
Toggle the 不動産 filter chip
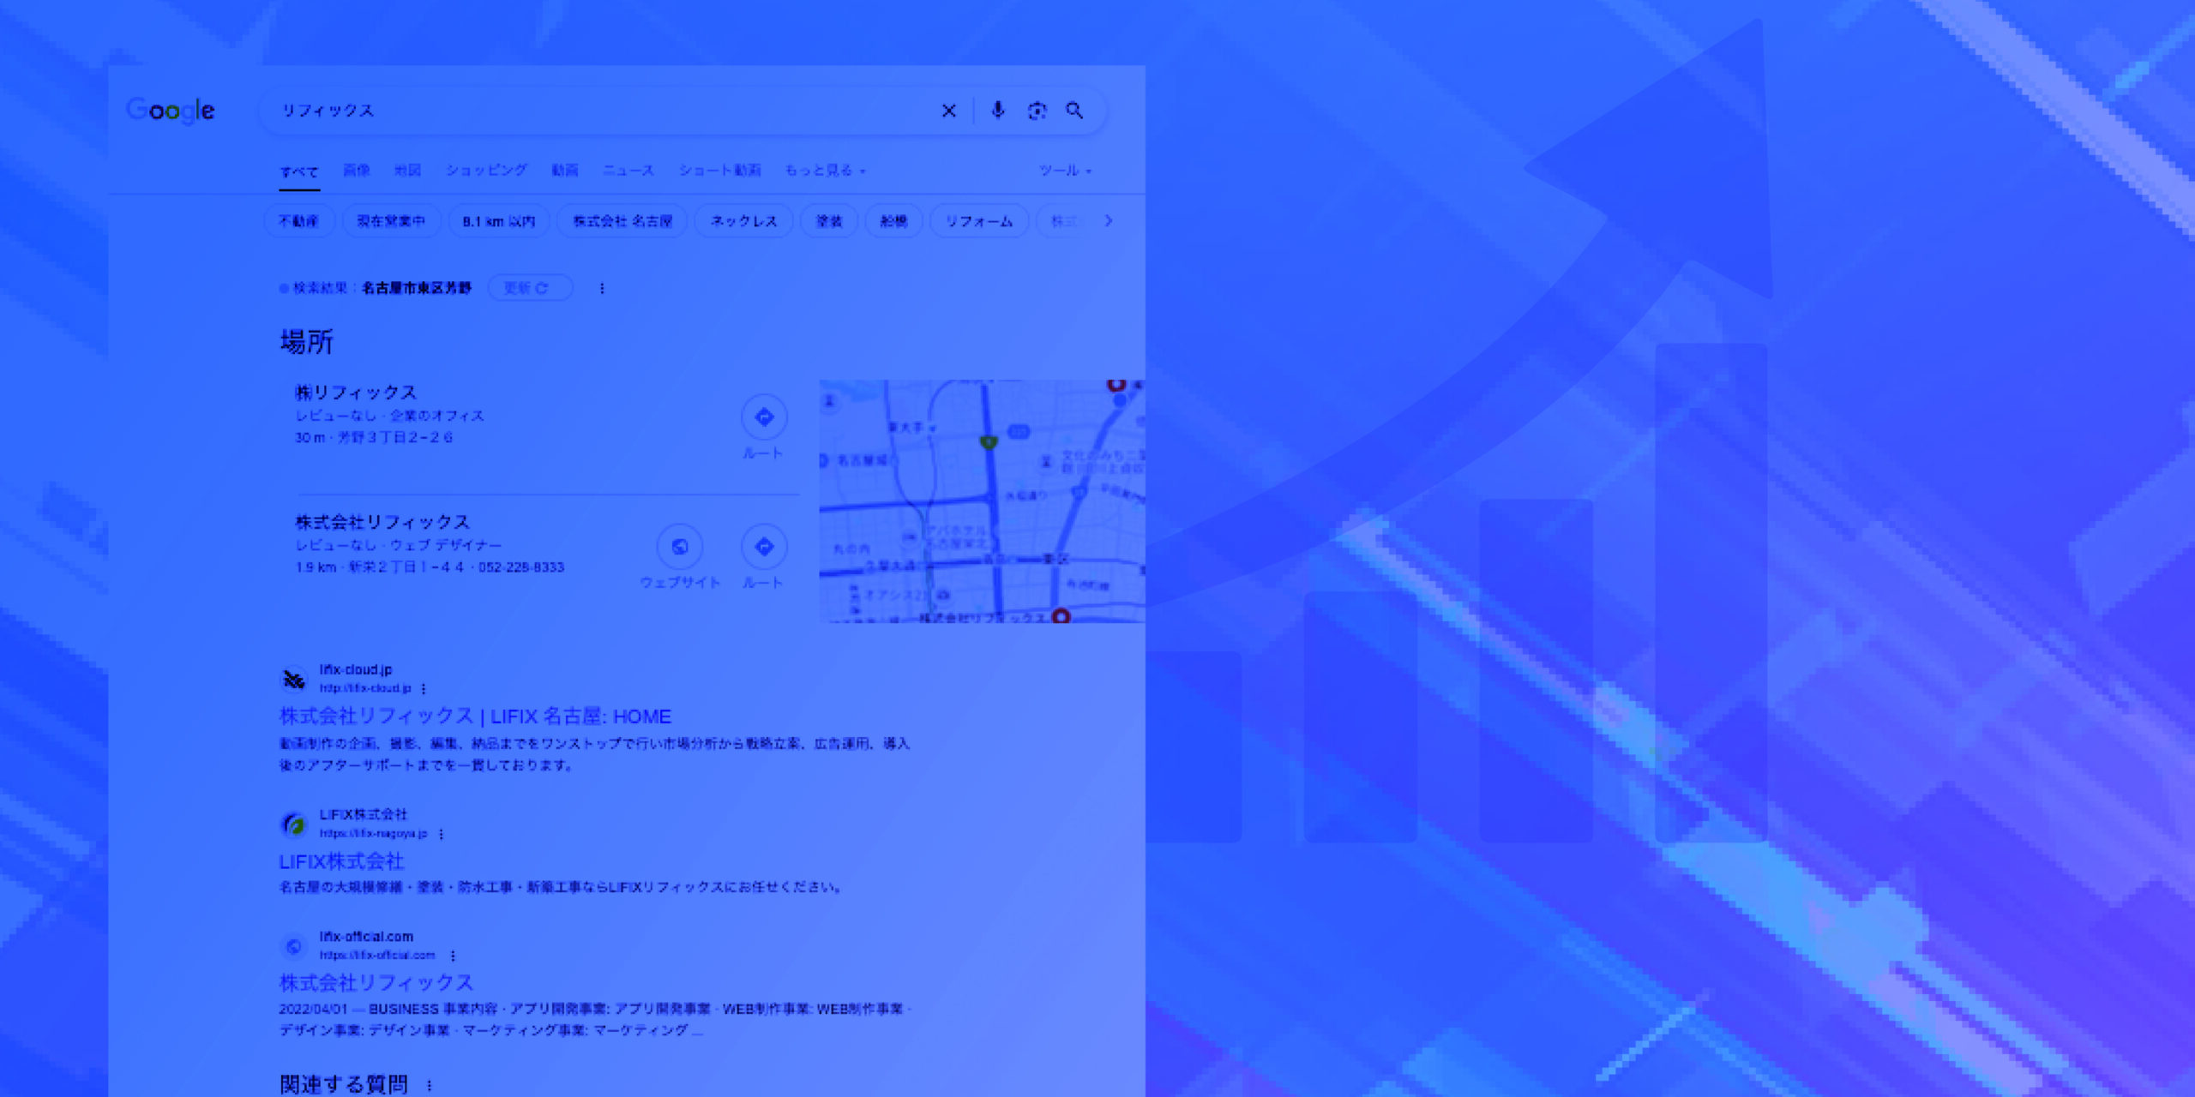pyautogui.click(x=298, y=221)
